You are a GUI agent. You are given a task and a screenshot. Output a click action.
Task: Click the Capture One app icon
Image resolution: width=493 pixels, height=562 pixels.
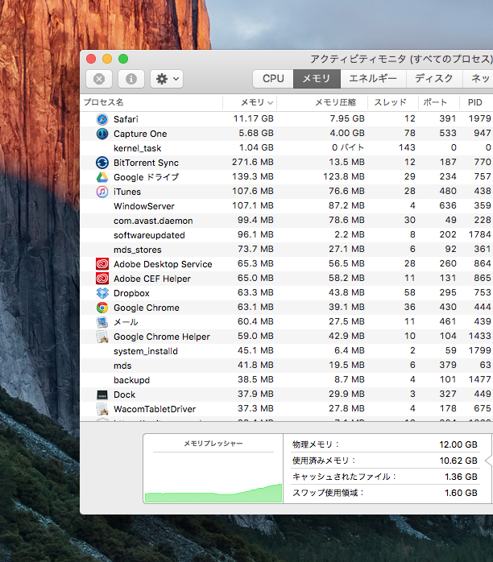coord(102,134)
